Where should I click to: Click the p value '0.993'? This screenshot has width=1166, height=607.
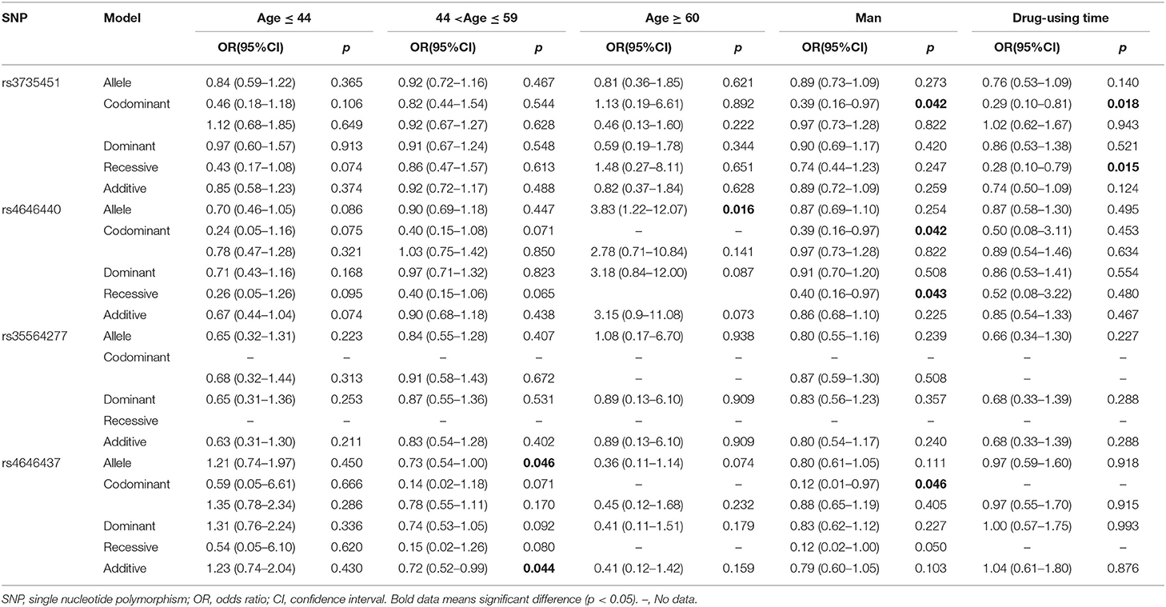click(x=1124, y=526)
